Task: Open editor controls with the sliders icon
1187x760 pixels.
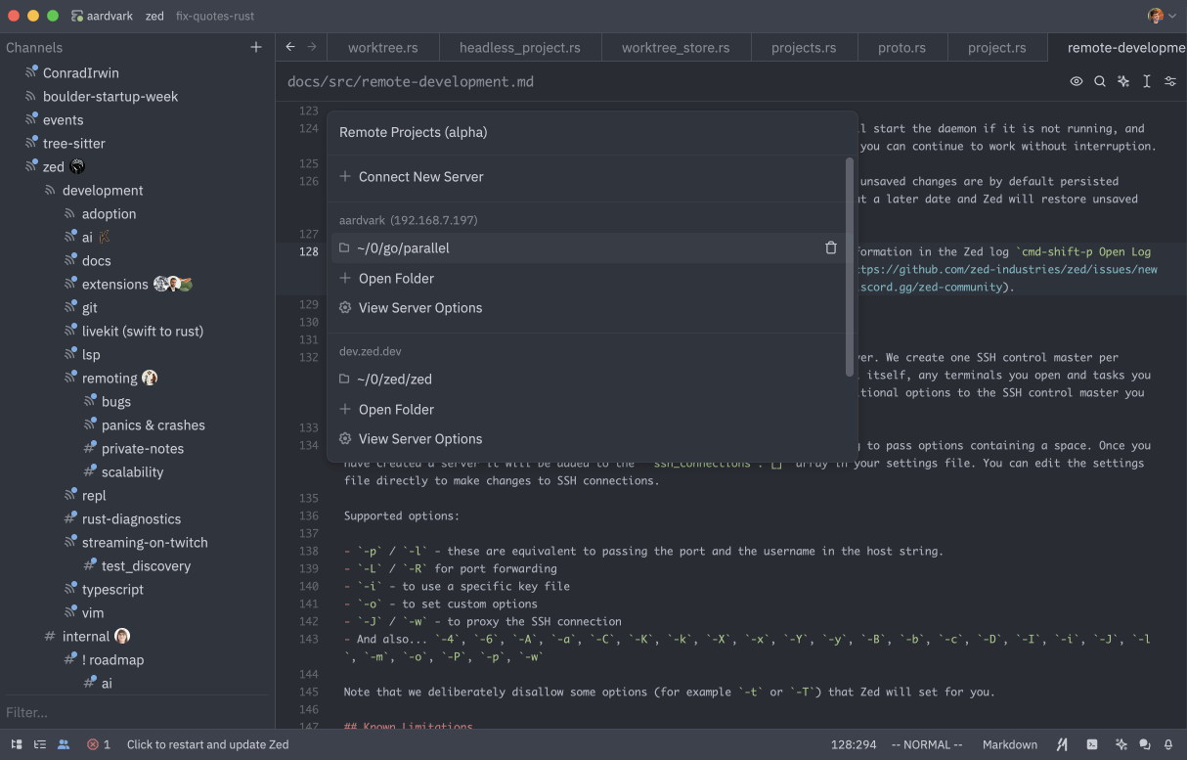Action: (x=1170, y=81)
